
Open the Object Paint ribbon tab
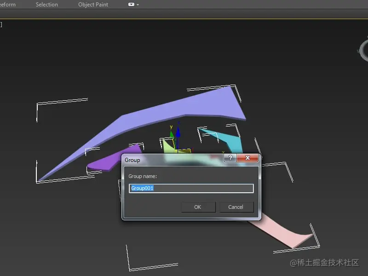(93, 5)
